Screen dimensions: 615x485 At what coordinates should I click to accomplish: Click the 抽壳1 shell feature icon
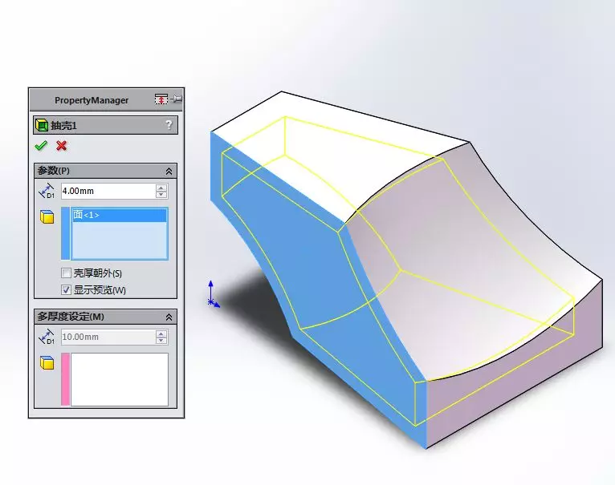tap(42, 125)
